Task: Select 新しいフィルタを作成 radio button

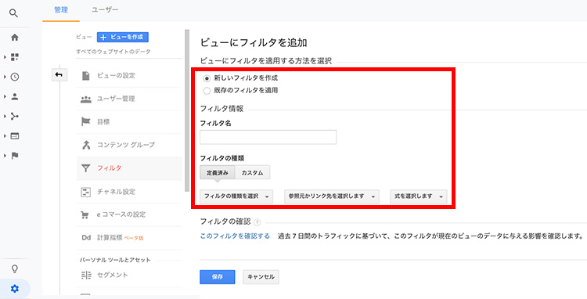Action: (207, 78)
